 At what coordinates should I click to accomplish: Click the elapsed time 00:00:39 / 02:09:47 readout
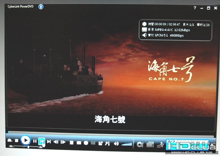tap(167, 24)
